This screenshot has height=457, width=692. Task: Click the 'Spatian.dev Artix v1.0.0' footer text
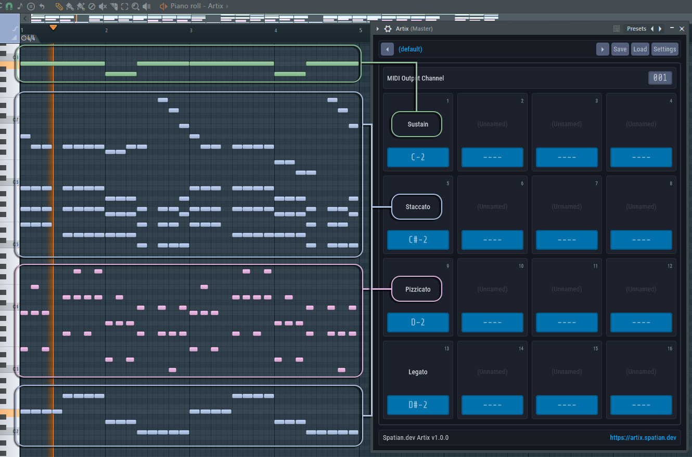[416, 438]
